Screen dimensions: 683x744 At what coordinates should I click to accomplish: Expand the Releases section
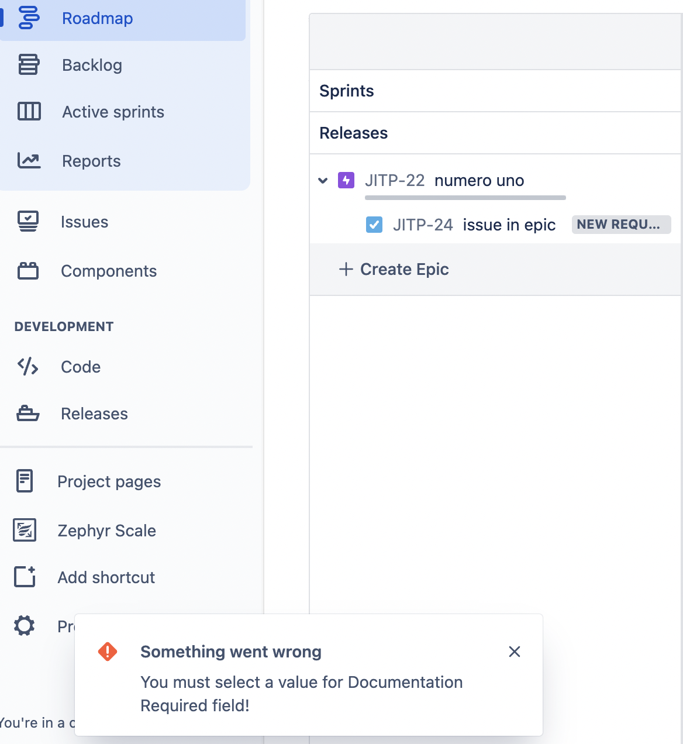click(353, 133)
